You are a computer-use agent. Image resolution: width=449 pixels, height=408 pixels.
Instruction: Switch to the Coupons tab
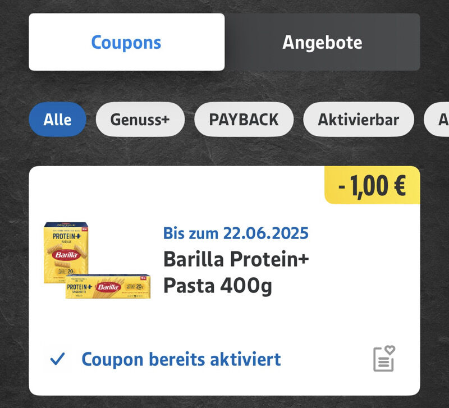click(127, 42)
